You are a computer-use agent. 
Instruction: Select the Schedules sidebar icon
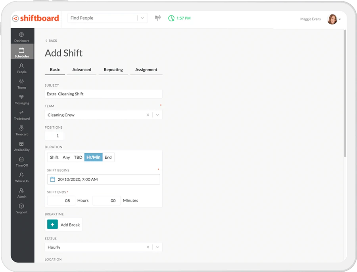coord(21,52)
